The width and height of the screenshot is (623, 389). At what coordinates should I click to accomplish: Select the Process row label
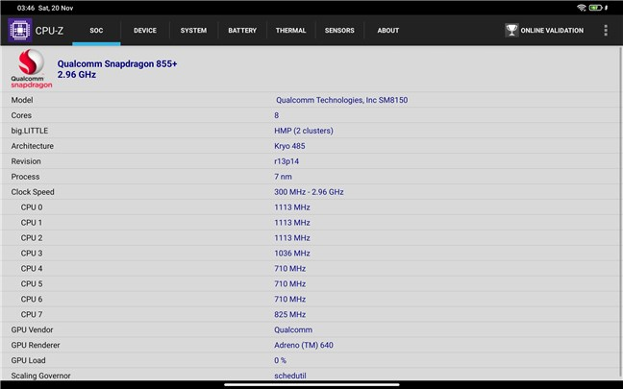point(25,177)
